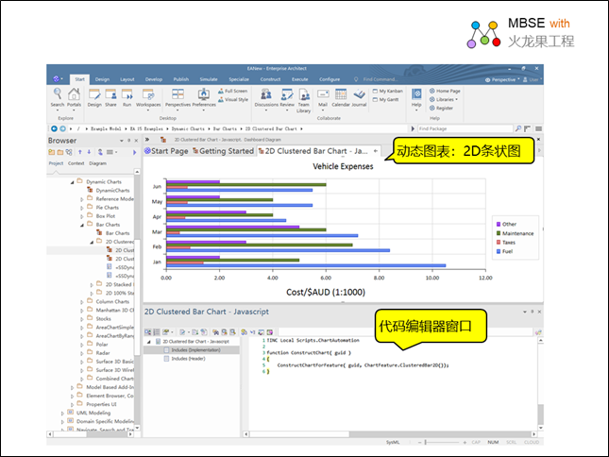Viewport: 609px width, 457px height.
Task: Open the Perspective dropdown
Action: 501,79
